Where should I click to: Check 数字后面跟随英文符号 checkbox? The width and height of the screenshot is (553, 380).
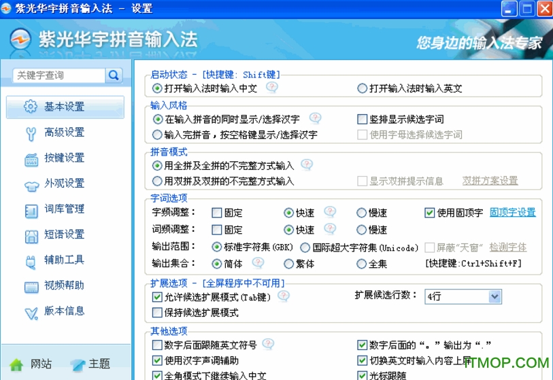pyautogui.click(x=157, y=345)
